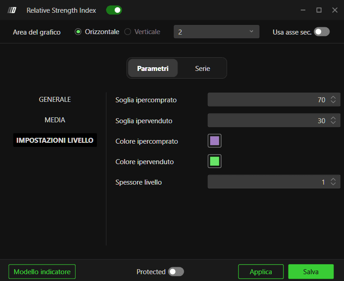Toggle the Protected switch
Viewport: 344px width, 281px height.
coord(176,271)
